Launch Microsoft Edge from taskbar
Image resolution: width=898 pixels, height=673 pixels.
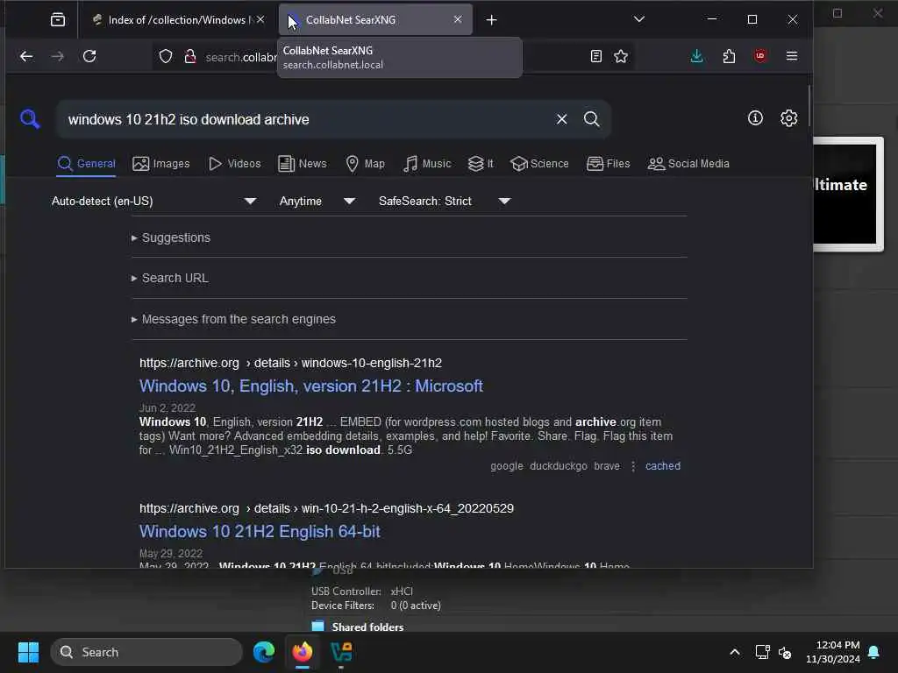point(264,652)
